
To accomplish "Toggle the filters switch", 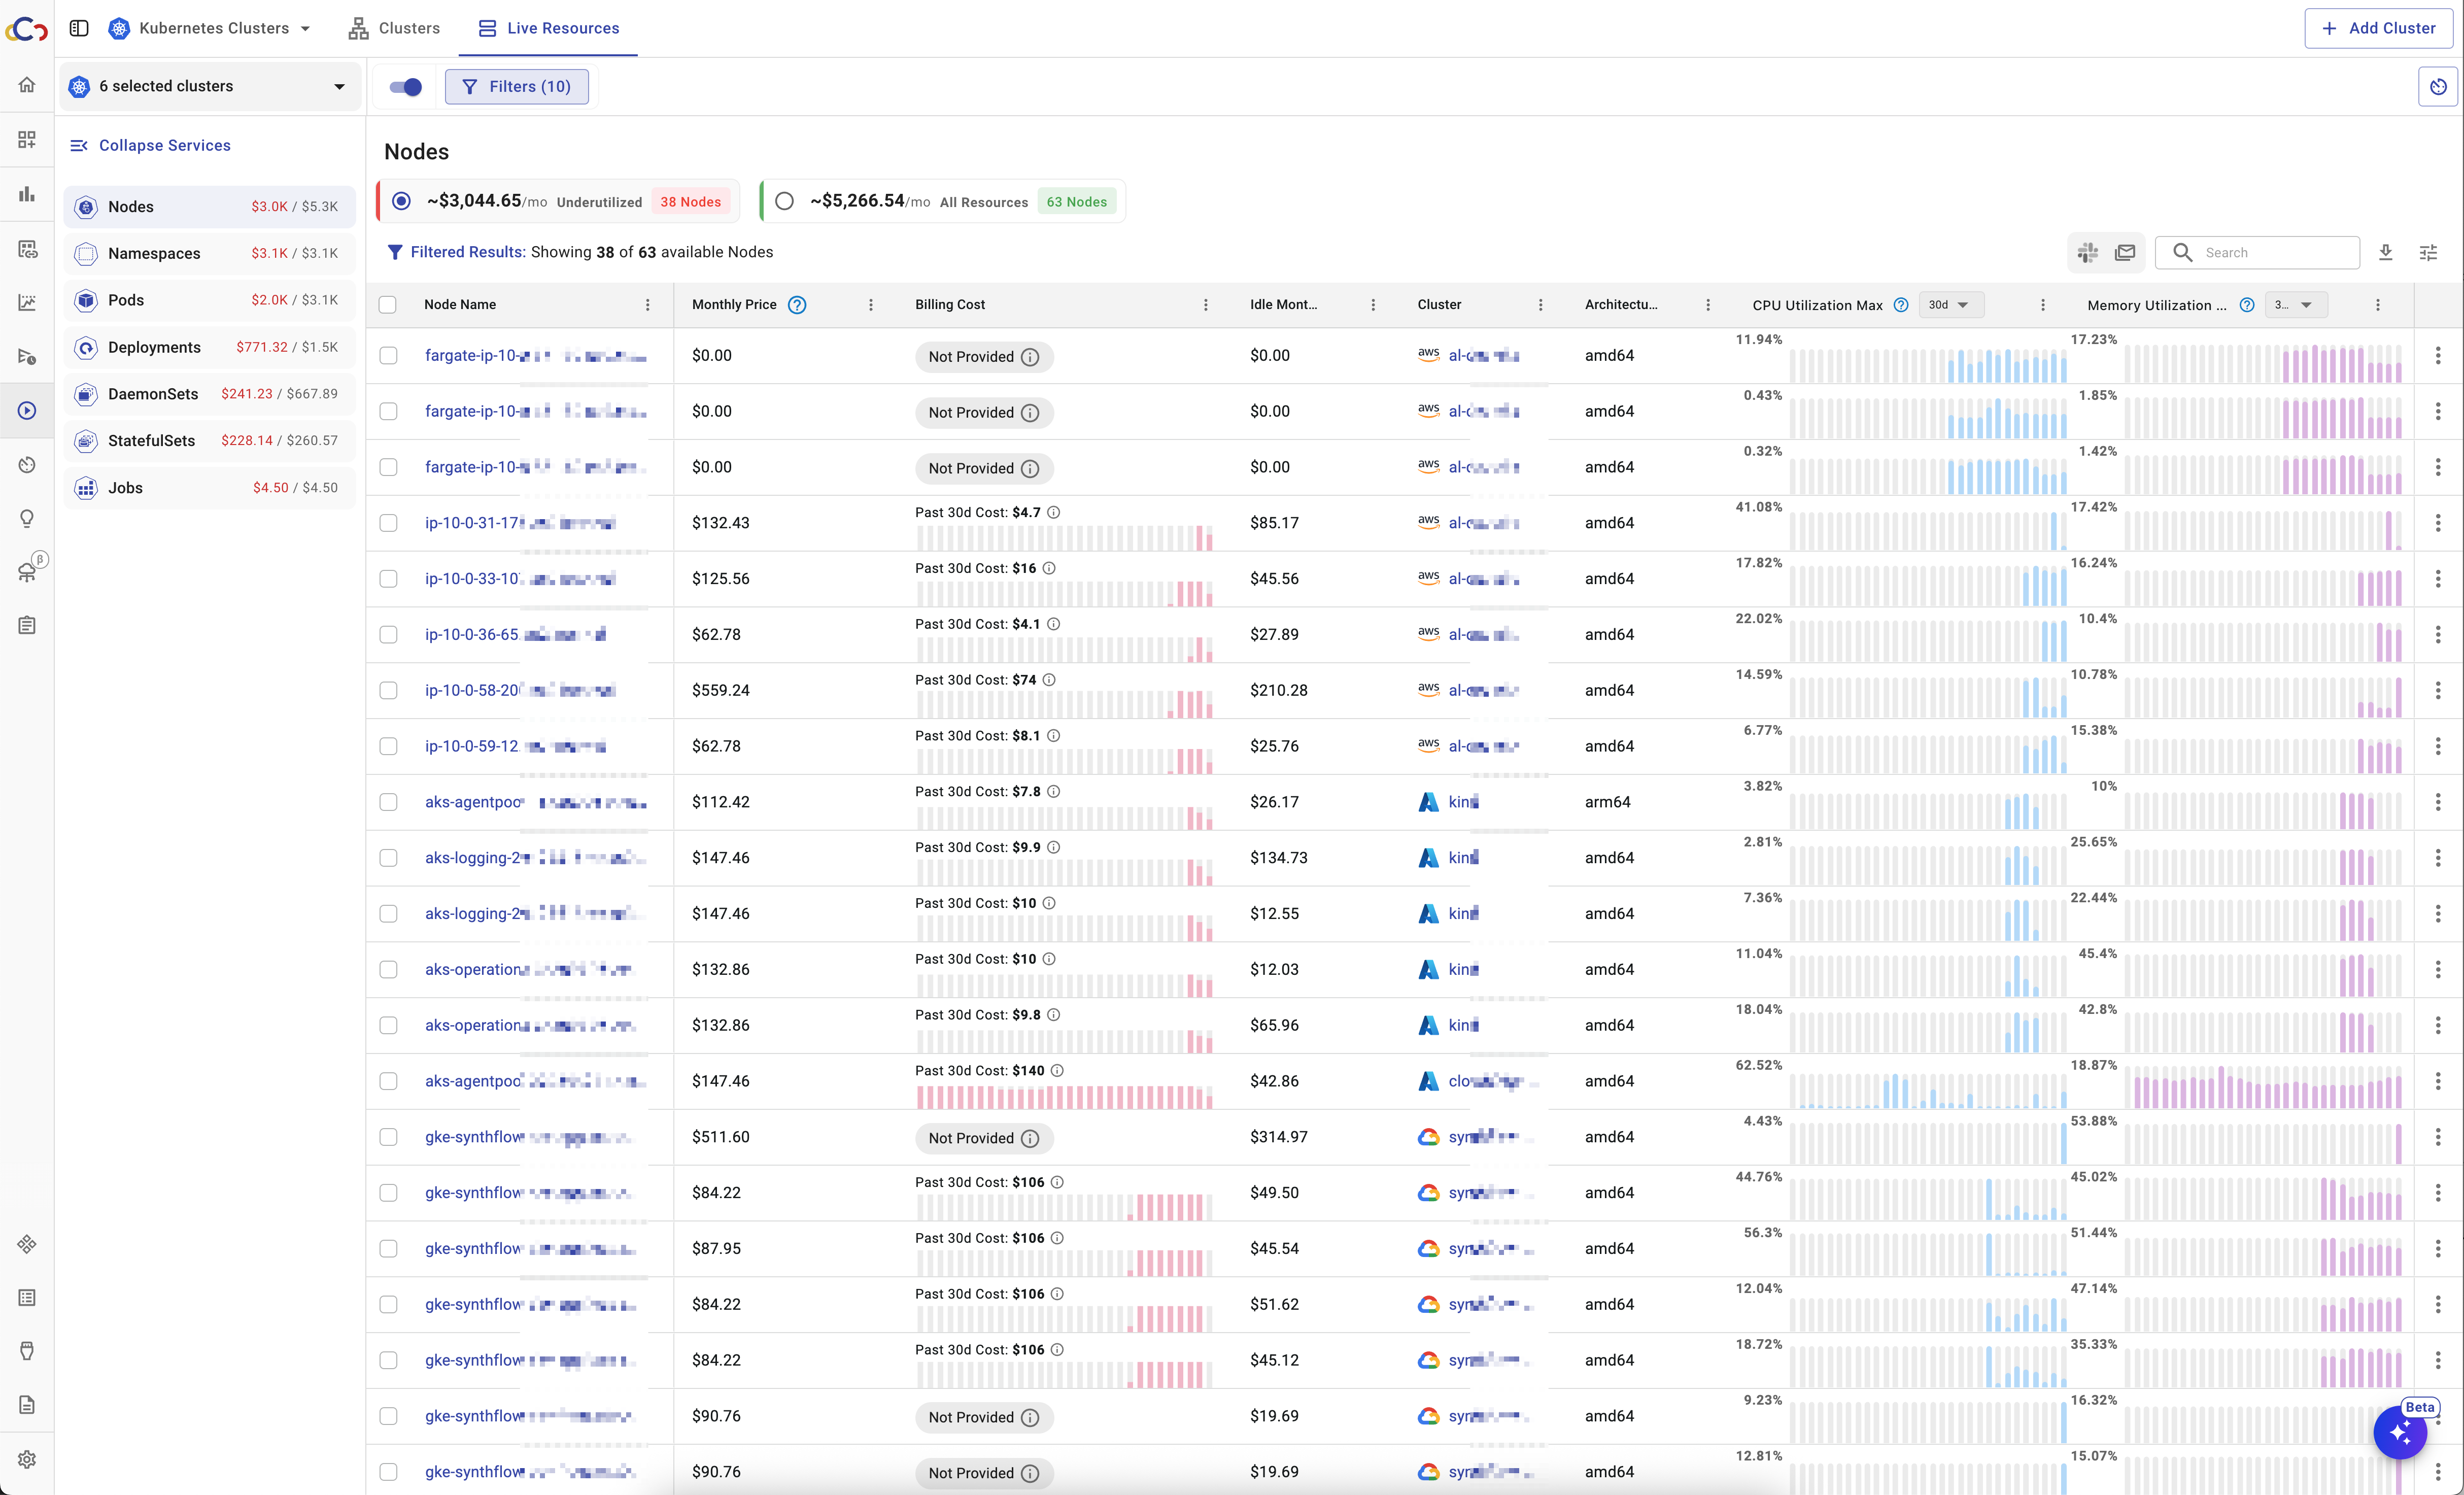I will tap(405, 87).
